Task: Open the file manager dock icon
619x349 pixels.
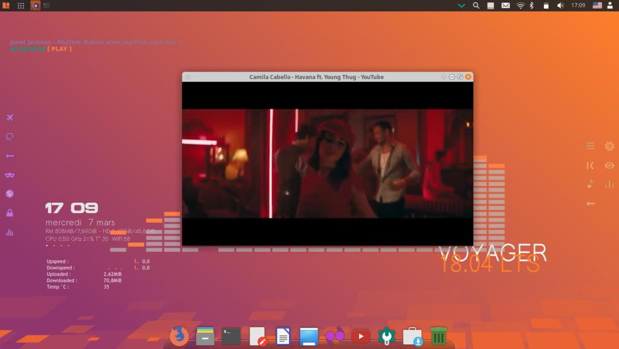Action: pos(205,336)
